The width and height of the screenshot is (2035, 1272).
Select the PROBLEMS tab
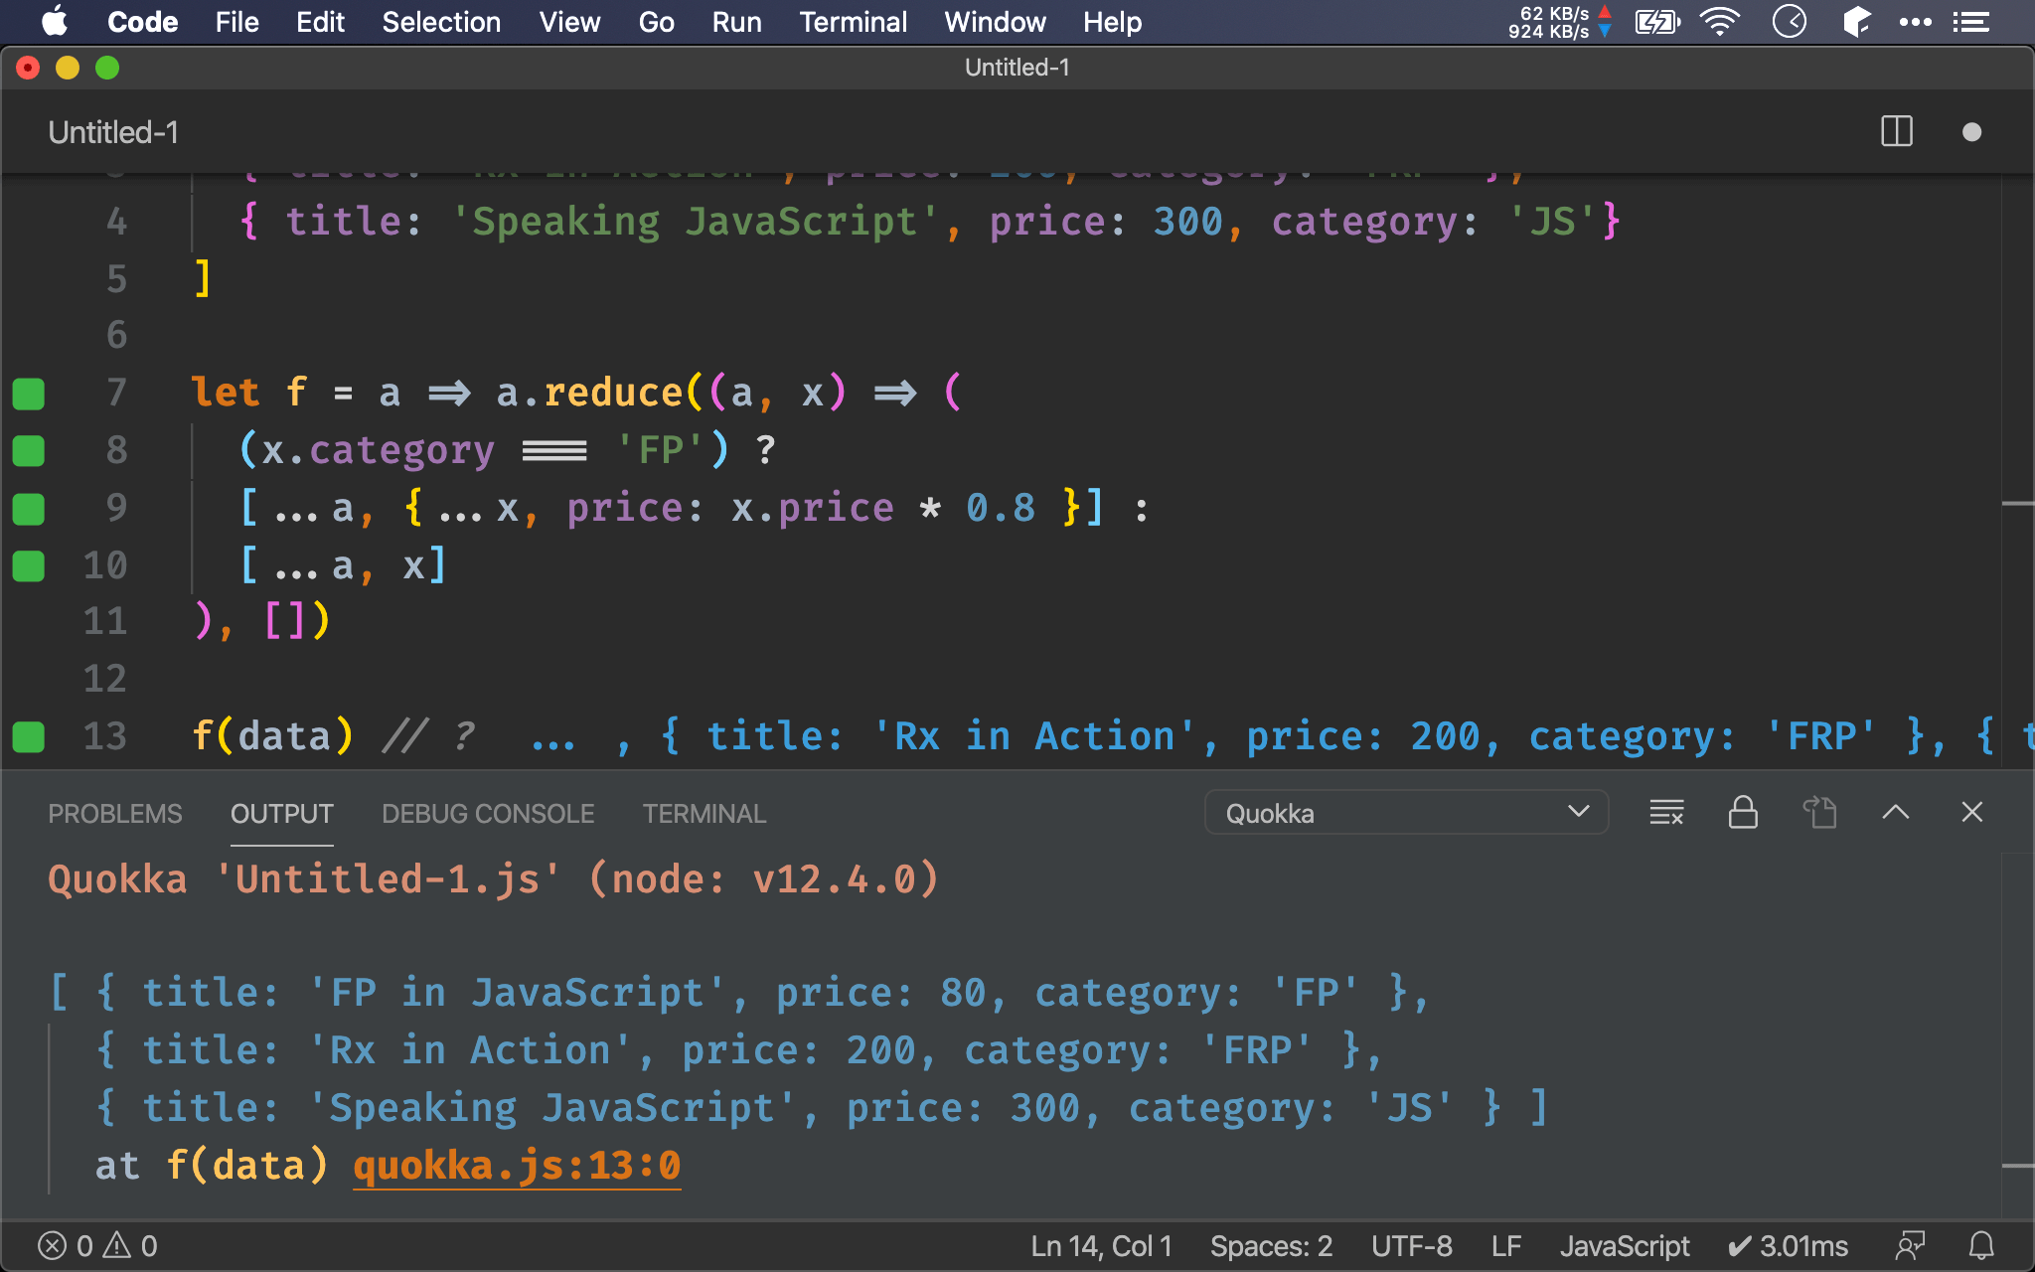114,812
